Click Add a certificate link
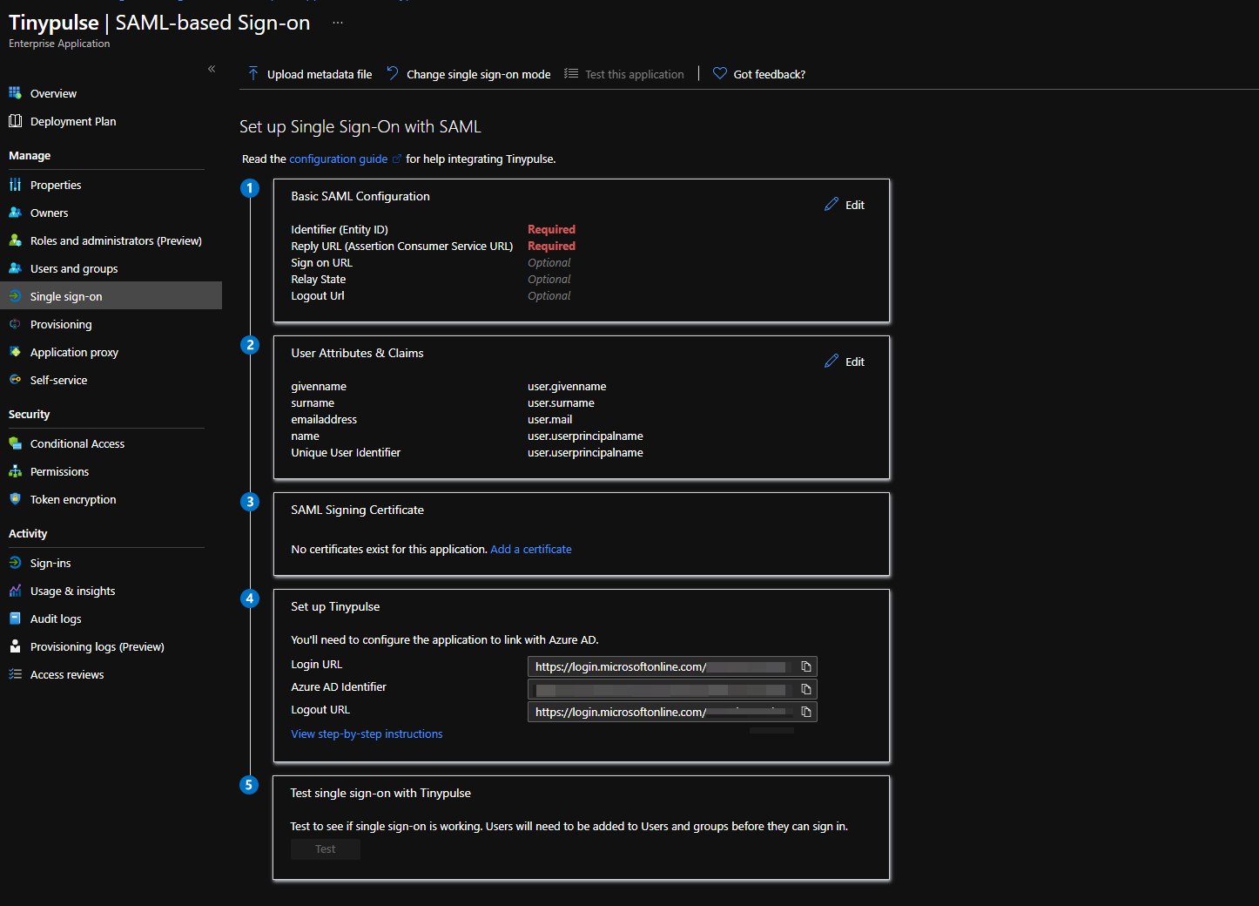Viewport: 1259px width, 906px height. (x=531, y=549)
